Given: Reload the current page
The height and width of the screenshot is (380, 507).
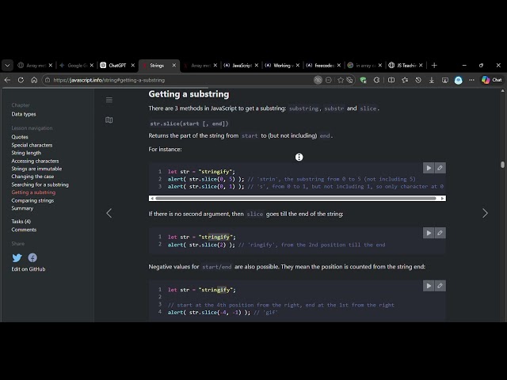Looking at the screenshot, I should click(x=21, y=80).
